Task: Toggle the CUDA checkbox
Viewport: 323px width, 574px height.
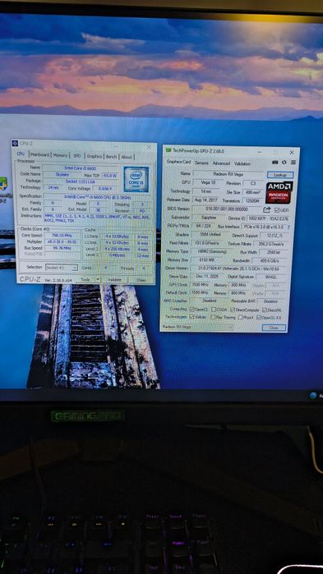Action: 214,310
